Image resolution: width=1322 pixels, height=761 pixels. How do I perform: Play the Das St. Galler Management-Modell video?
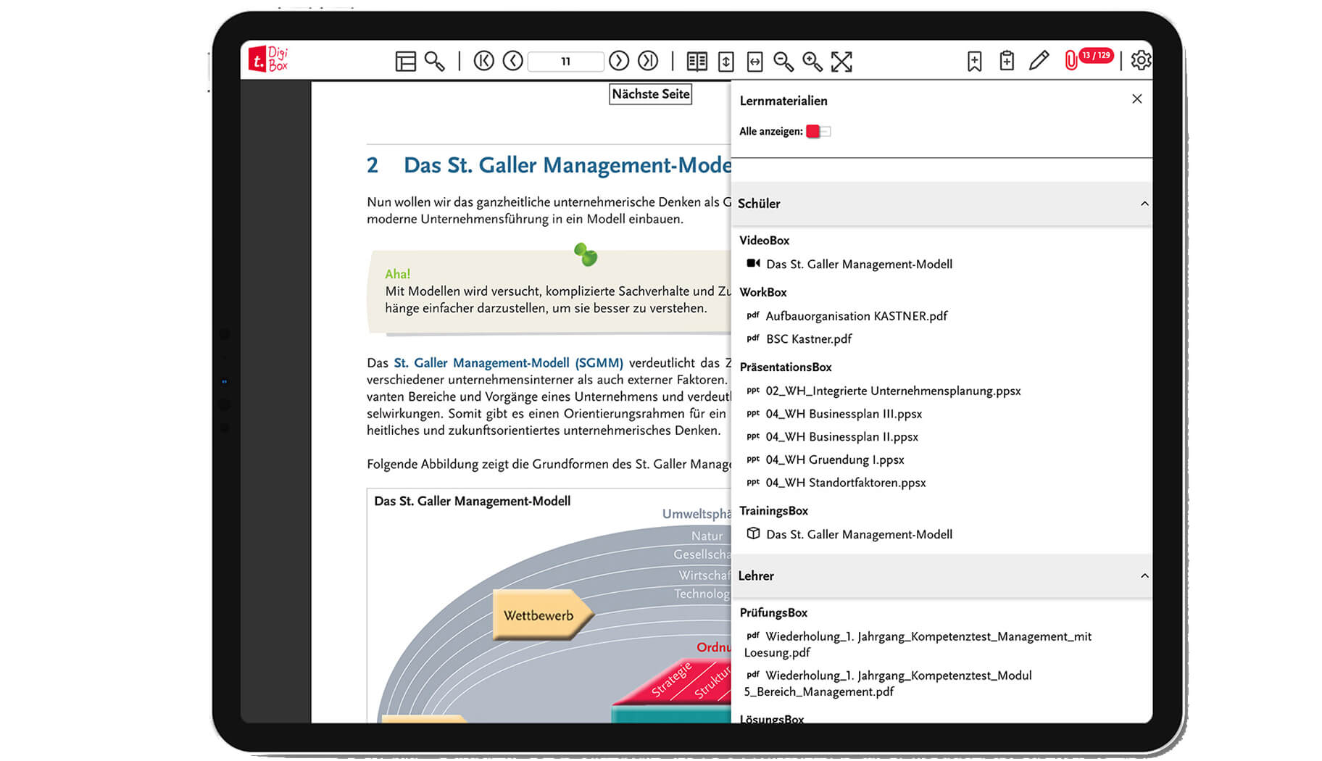(x=859, y=264)
